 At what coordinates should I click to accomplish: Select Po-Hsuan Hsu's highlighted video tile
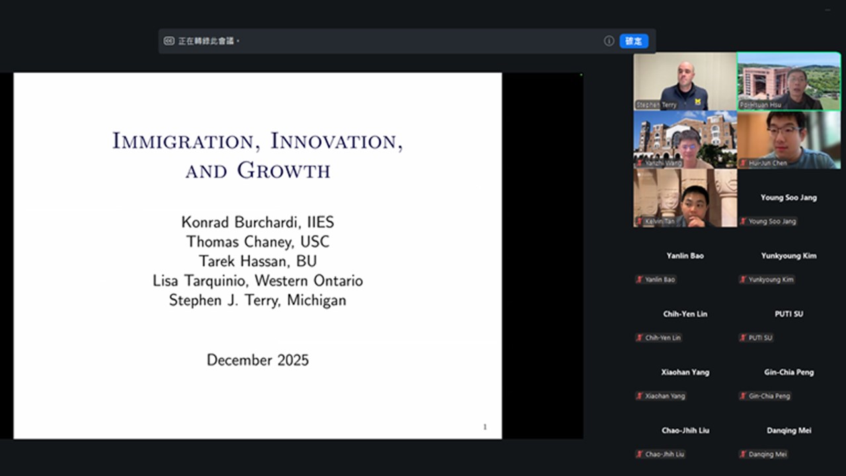[x=789, y=81]
